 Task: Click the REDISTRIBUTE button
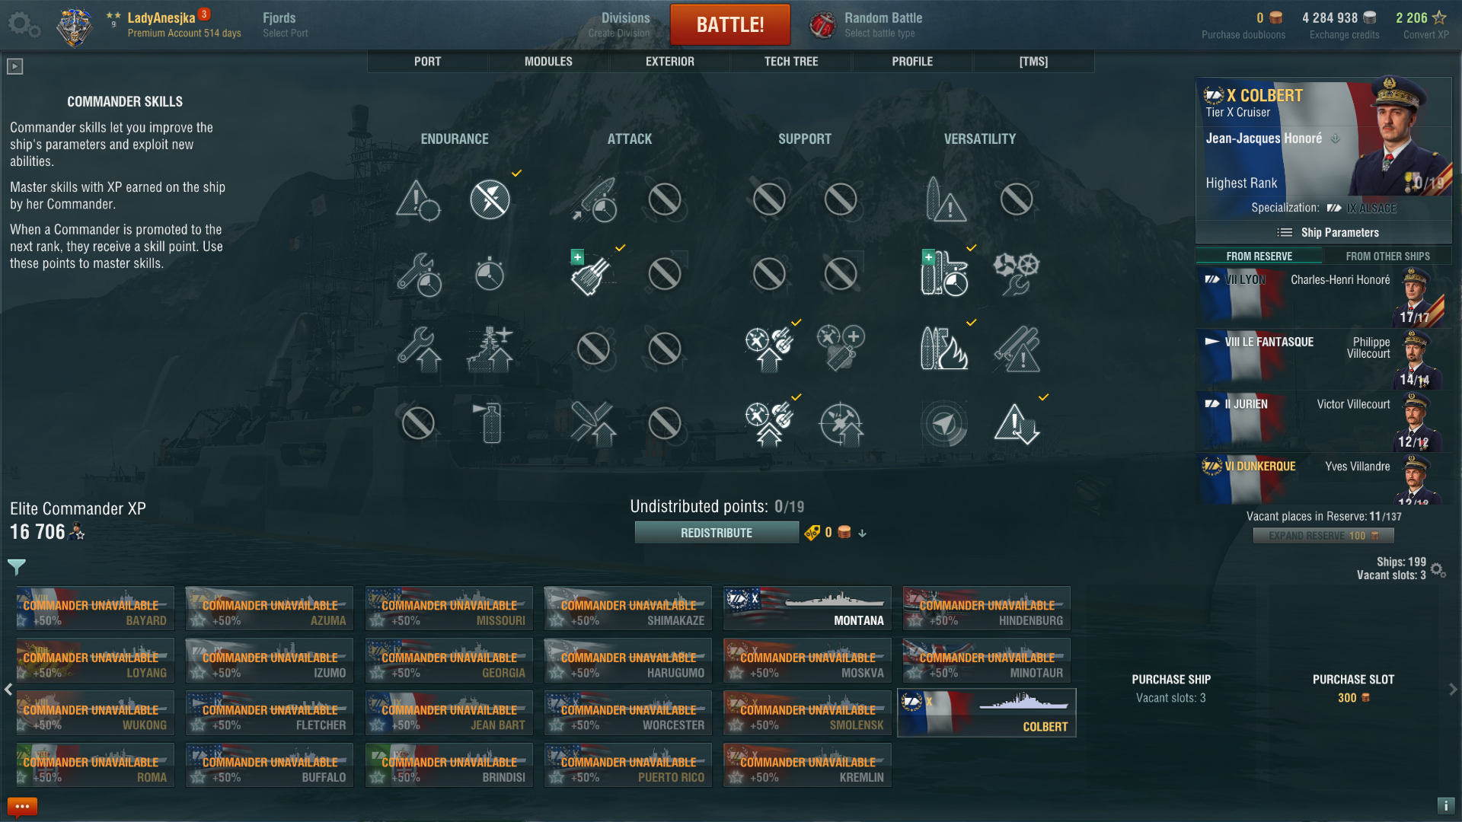717,533
